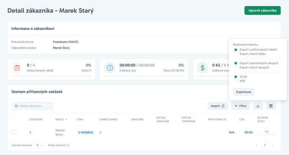This screenshot has width=289, height=155.
Task: Tick the checkbox for Stavba domu row
Action: click(14, 132)
